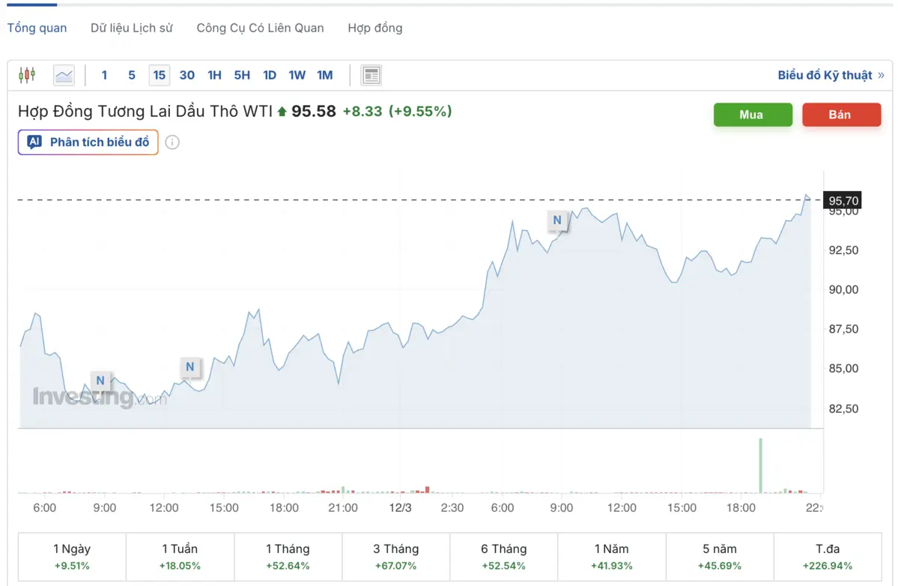Switch to the Dữ liệu Lịch sử tab
The height and width of the screenshot is (586, 898).
(x=131, y=28)
